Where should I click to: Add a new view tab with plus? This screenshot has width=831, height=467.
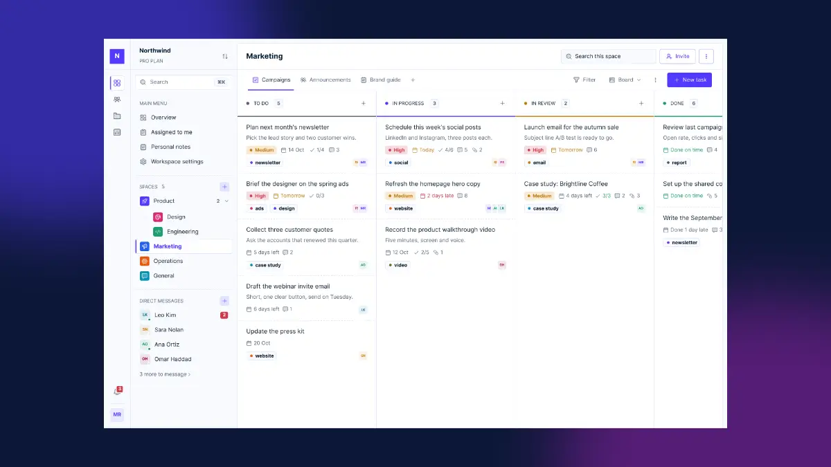(x=413, y=80)
